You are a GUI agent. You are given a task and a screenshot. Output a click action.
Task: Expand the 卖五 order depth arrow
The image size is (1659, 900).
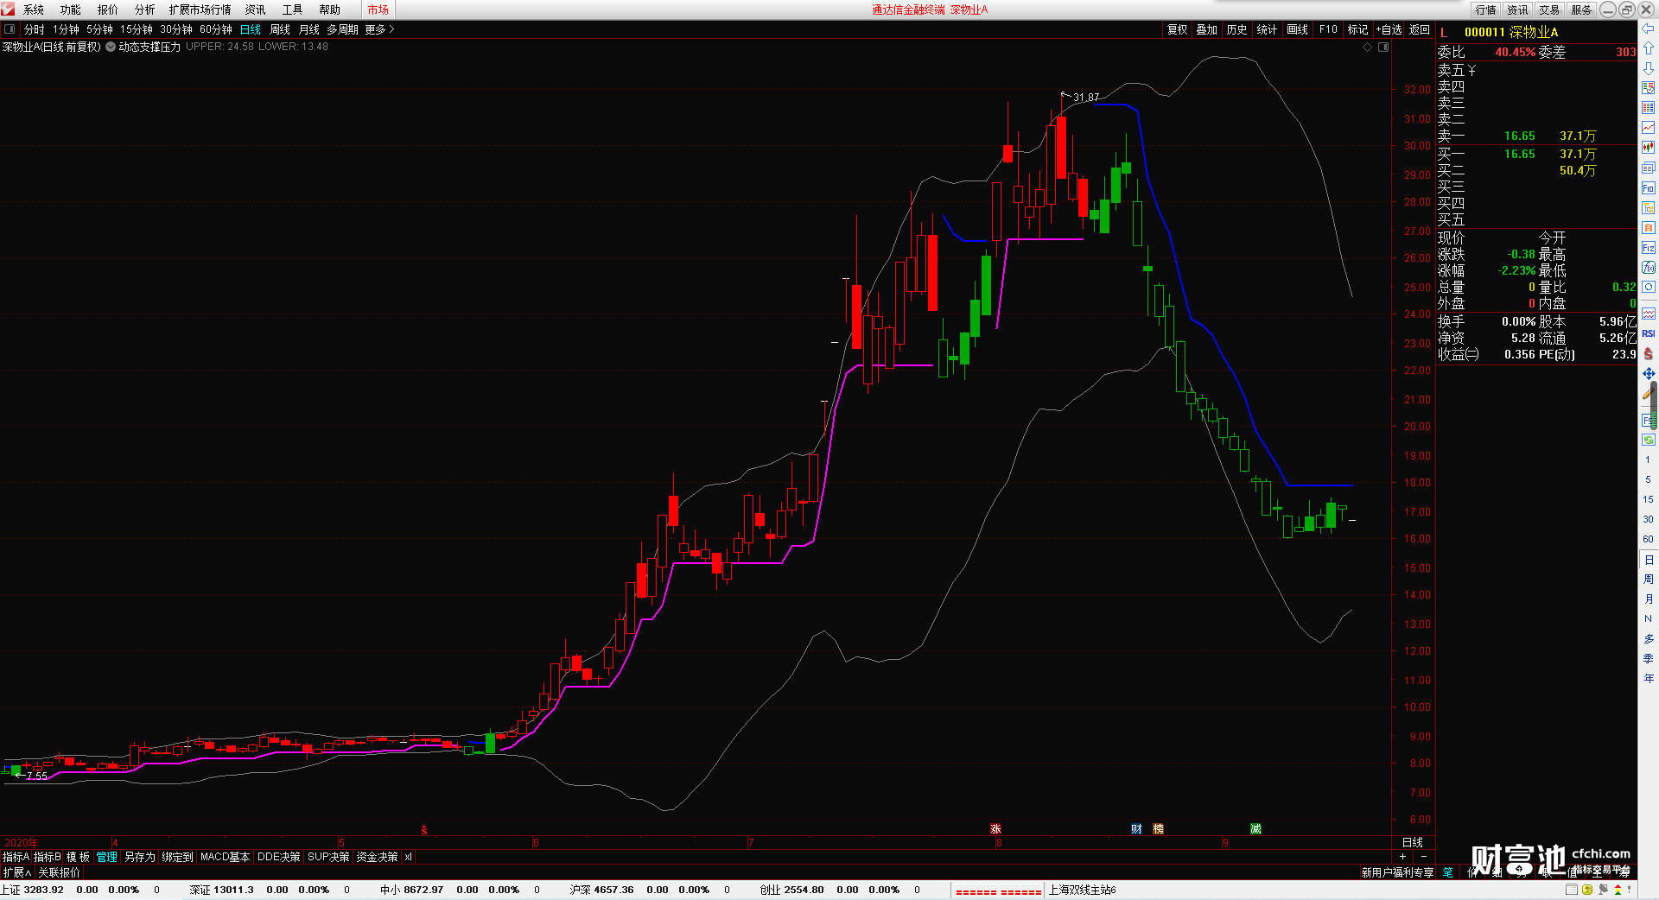click(1471, 71)
